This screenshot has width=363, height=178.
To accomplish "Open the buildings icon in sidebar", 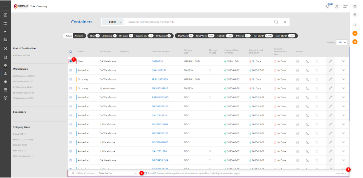I will (5, 39).
